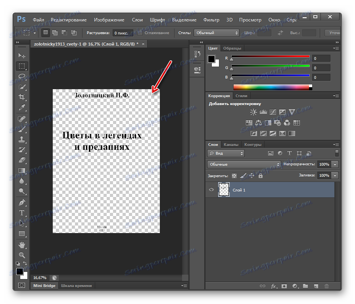This screenshot has width=355, height=304.
Task: Select the Healing Brush tool
Action: [x=22, y=118]
